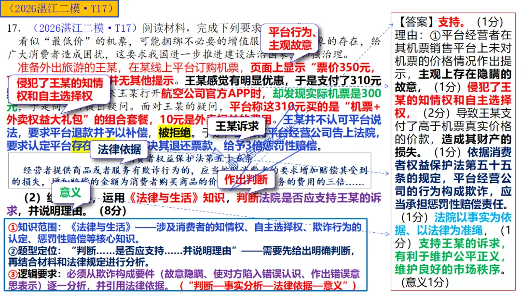Click the red text 《法律与生活》知识 in the question
Screen dimensions: 521x293
click(x=176, y=198)
